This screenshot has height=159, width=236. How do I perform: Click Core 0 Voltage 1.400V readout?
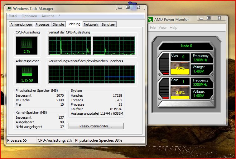pos(201,69)
